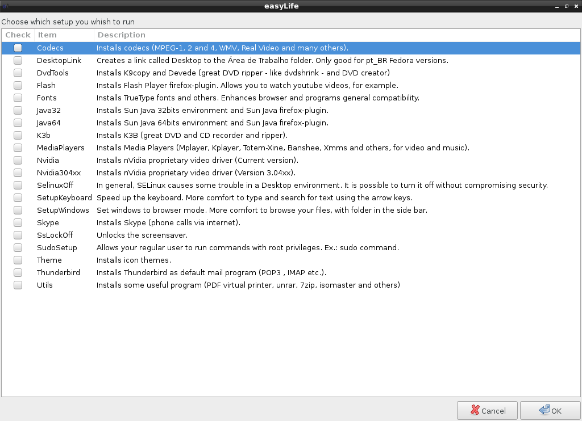Check the SsLockOff checkbox
The image size is (582, 421).
tap(18, 235)
